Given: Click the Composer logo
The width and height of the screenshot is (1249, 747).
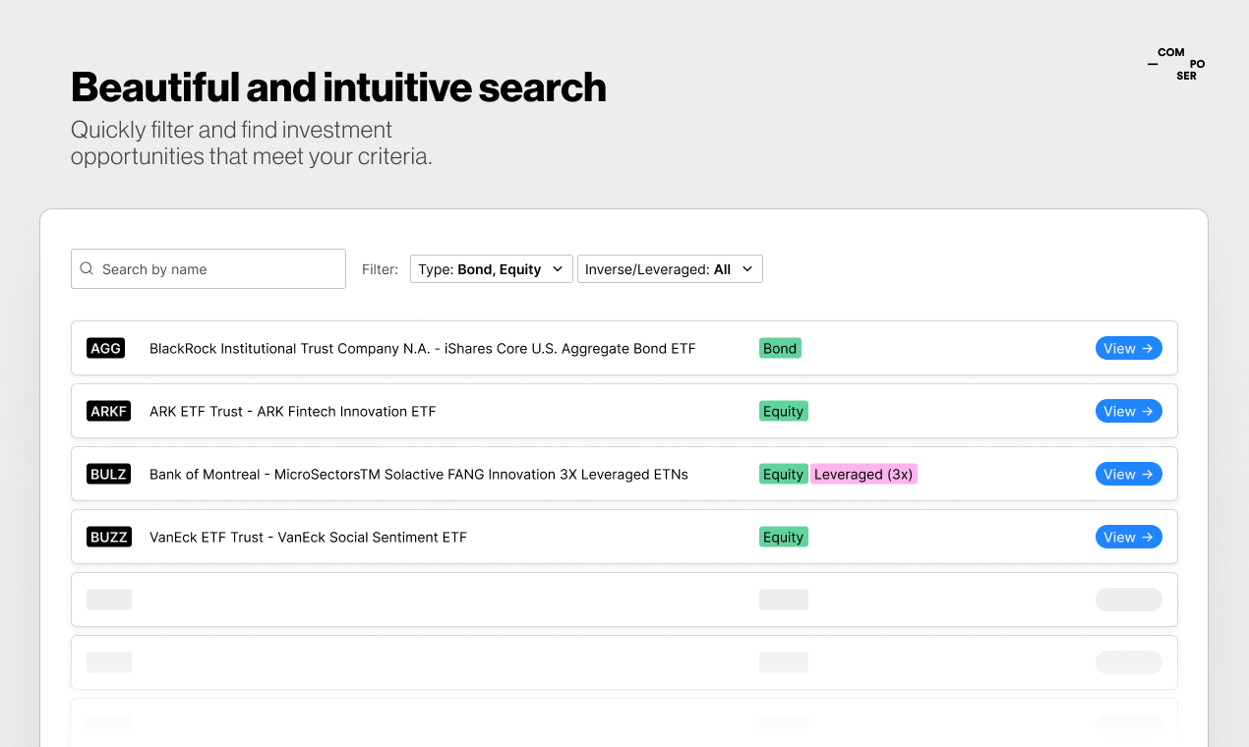Looking at the screenshot, I should [1177, 65].
